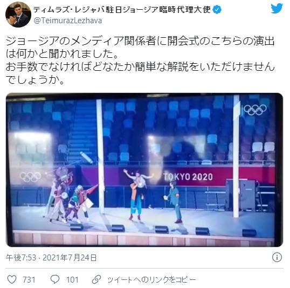The width and height of the screenshot is (290, 288).
Task: Open the 午後7:53 timestamp link
Action: 21,258
